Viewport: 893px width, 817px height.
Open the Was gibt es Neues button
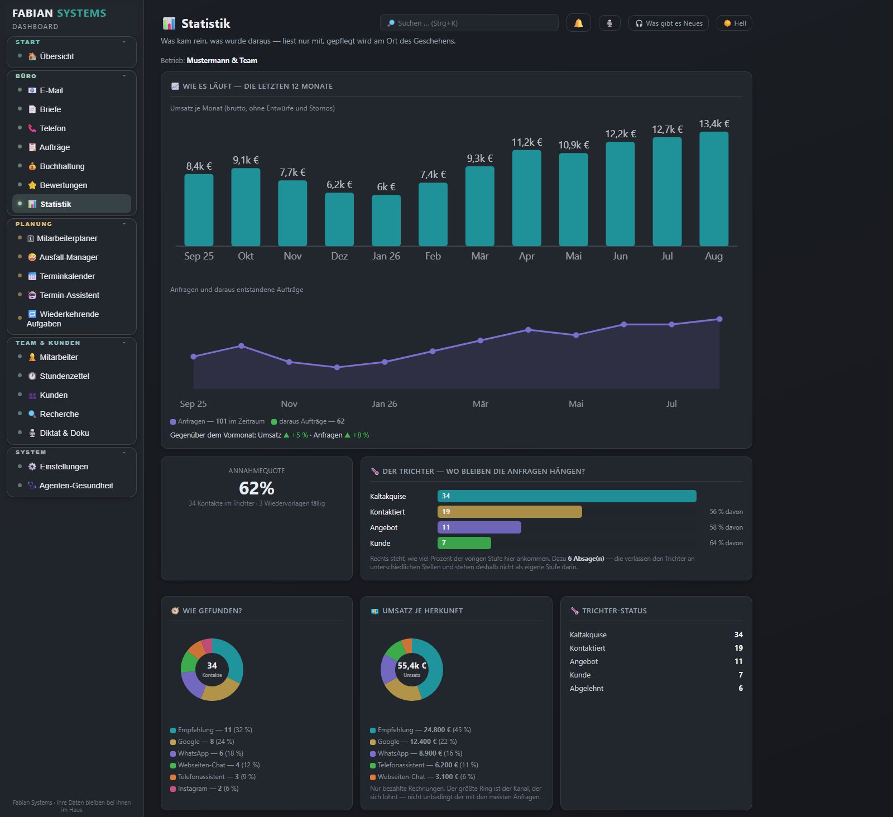(x=669, y=23)
